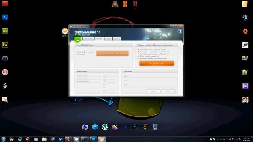The width and height of the screenshot is (253, 142).
Task: Click View result at 3DMark.com button
Action: click(113, 54)
